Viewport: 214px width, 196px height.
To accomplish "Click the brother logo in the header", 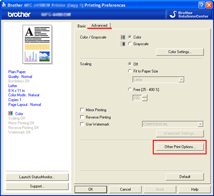I will point(19,15).
